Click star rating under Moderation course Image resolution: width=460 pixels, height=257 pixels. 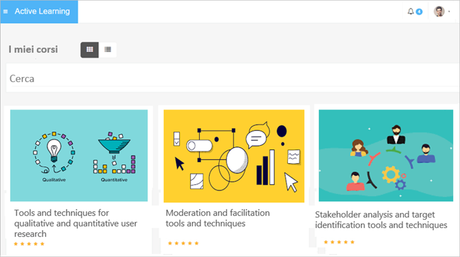183,243
